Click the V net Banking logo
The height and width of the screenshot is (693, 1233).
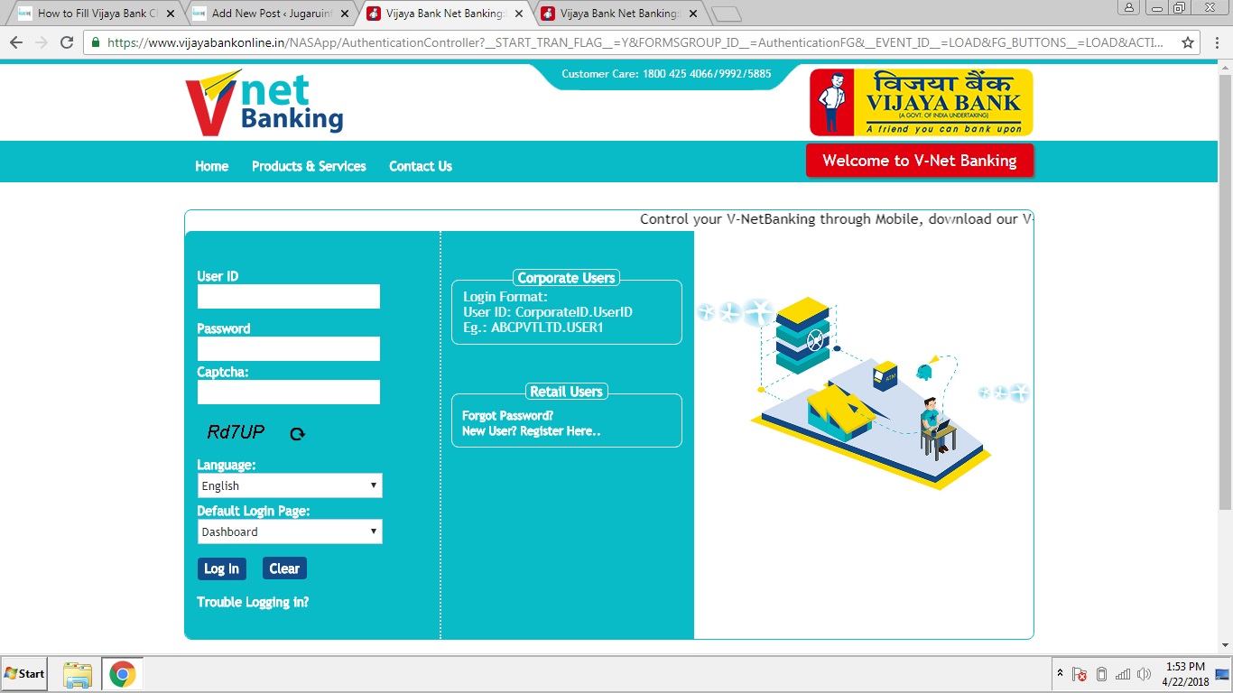[264, 103]
